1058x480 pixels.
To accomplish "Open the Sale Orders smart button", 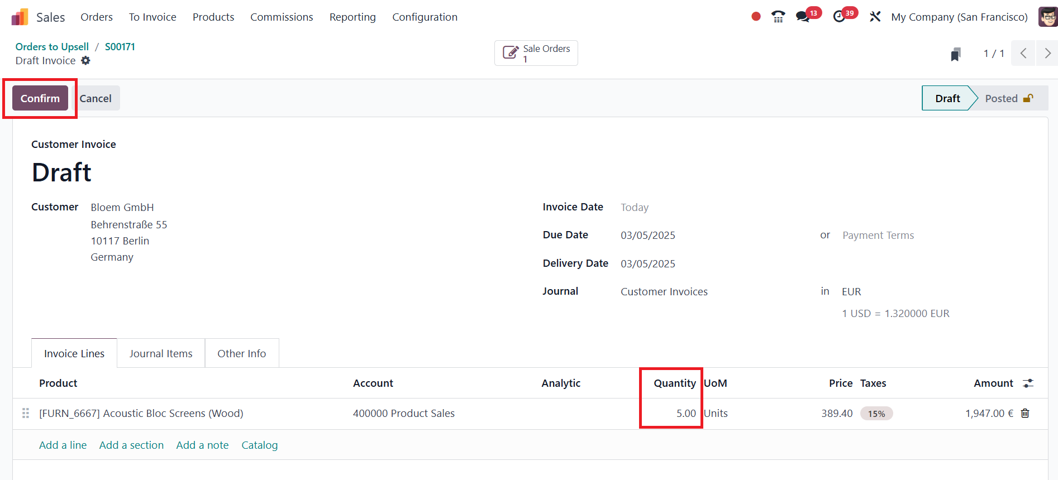I will point(536,53).
